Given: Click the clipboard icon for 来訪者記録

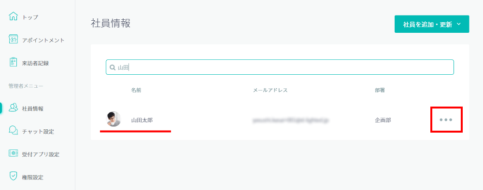Looking at the screenshot, I should pyautogui.click(x=13, y=62).
